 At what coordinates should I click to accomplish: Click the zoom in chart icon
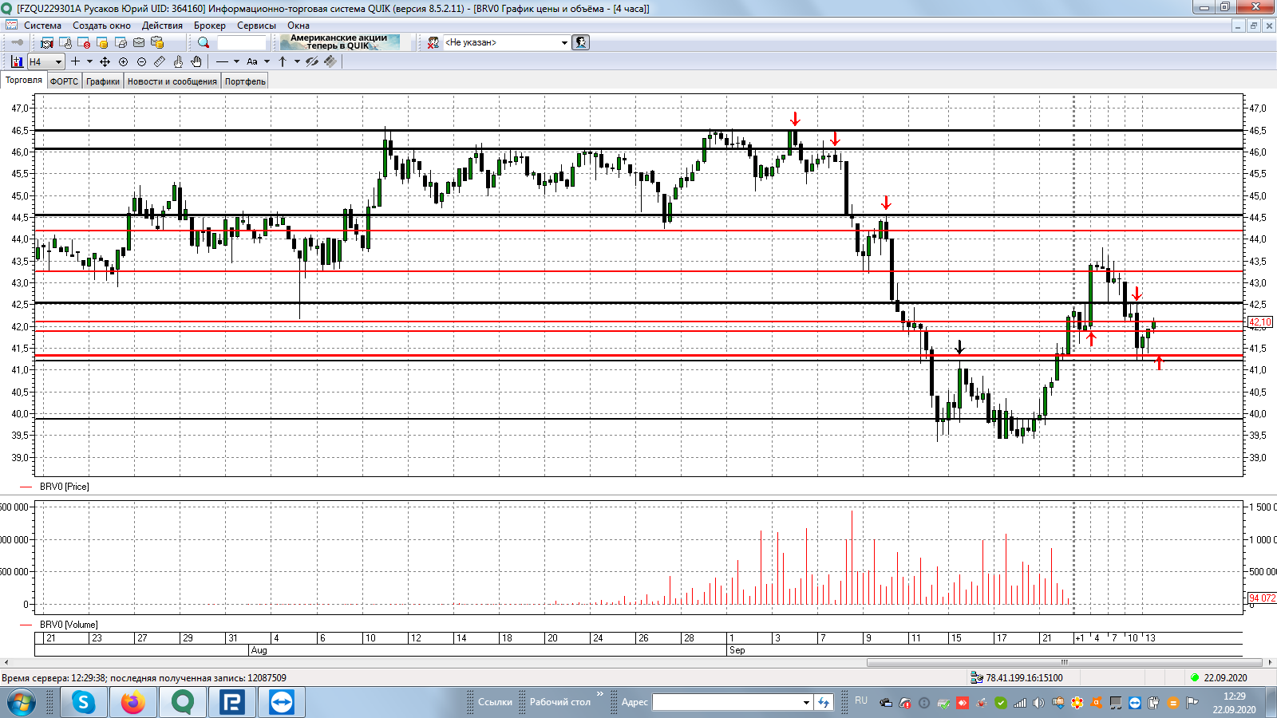pos(123,61)
